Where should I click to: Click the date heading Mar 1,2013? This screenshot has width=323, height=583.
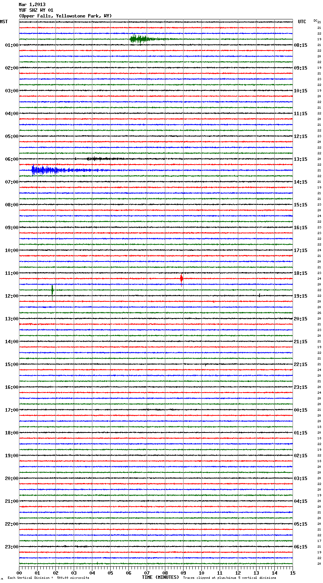click(x=32, y=5)
